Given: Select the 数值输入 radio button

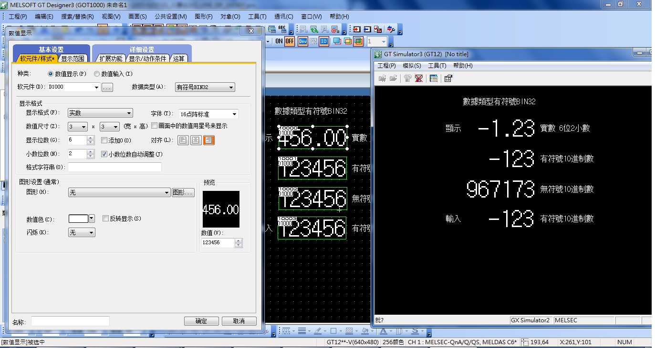Looking at the screenshot, I should (97, 74).
